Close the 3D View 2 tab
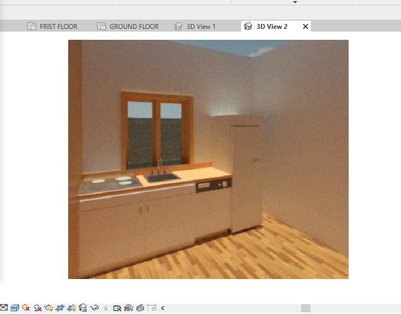The width and height of the screenshot is (401, 315). pos(306,26)
